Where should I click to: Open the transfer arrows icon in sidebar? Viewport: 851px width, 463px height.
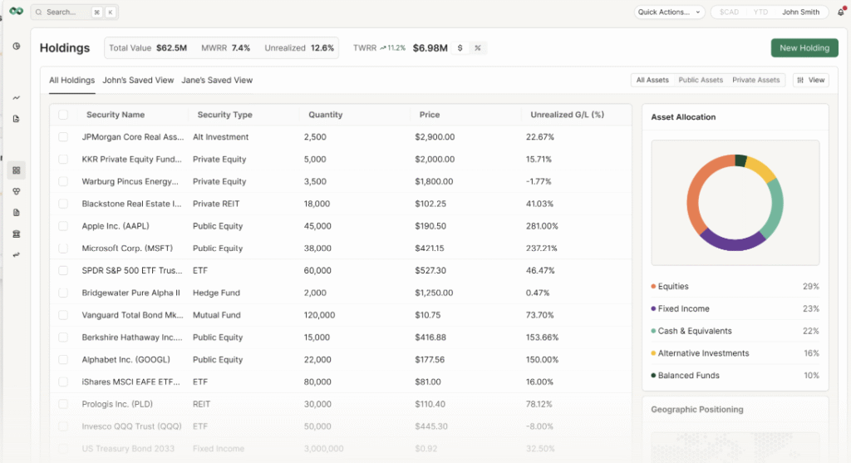point(17,254)
